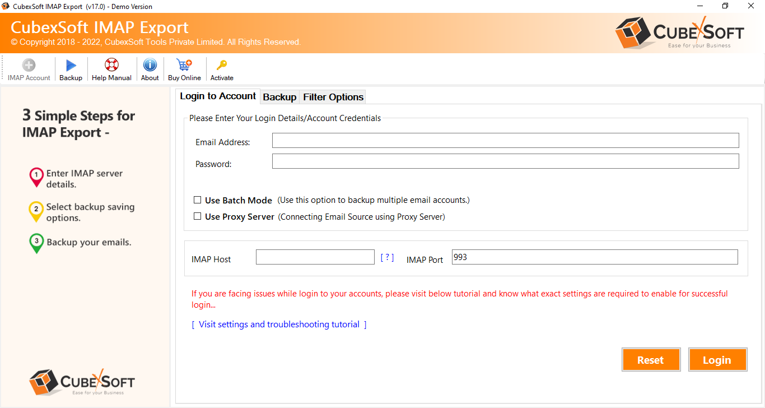This screenshot has width=765, height=408.
Task: Switch to the Backup tab
Action: [279, 97]
